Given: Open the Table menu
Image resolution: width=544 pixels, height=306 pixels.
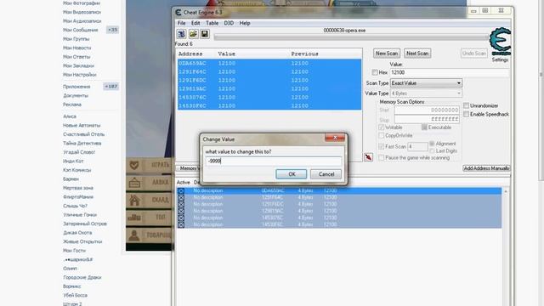Looking at the screenshot, I should 212,23.
